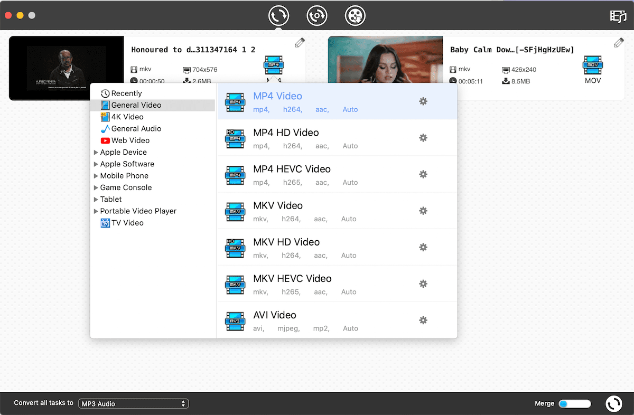Select the Web Video category

click(130, 140)
